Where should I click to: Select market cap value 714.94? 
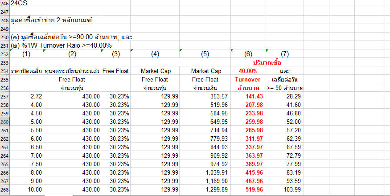[x=205, y=131]
